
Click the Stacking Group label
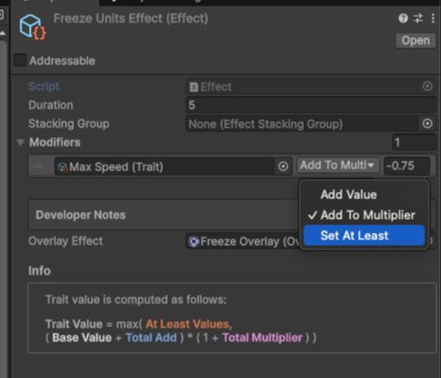pyautogui.click(x=69, y=124)
